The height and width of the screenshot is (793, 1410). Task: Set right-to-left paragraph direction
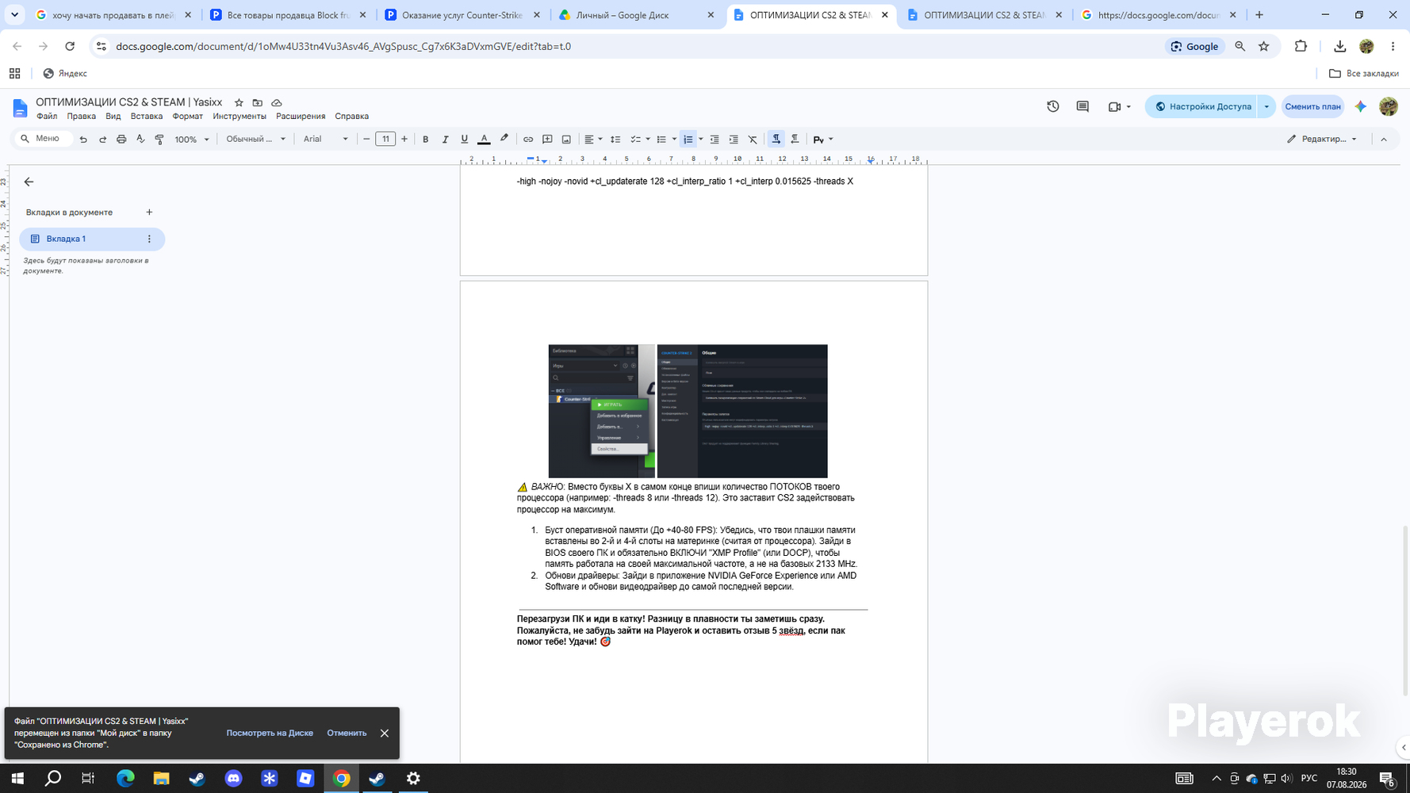point(795,140)
